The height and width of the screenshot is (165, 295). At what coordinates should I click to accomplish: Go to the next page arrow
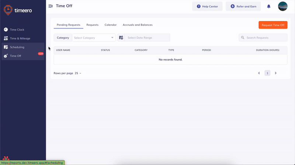click(x=276, y=73)
